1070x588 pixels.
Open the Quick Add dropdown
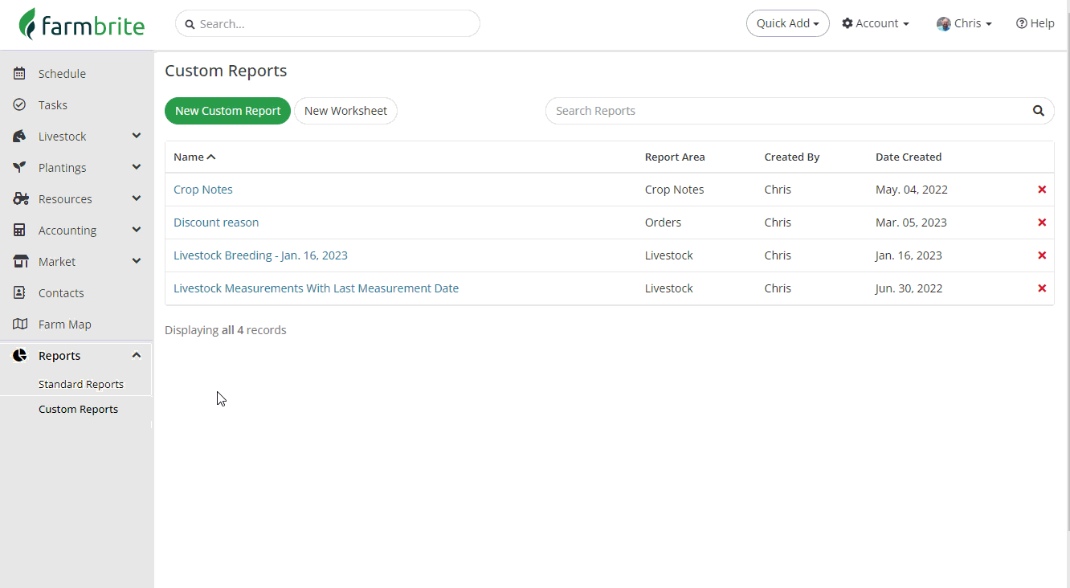coord(788,23)
